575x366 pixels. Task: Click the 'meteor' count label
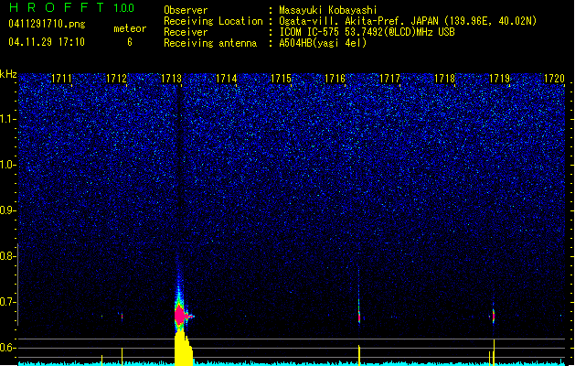click(x=130, y=28)
